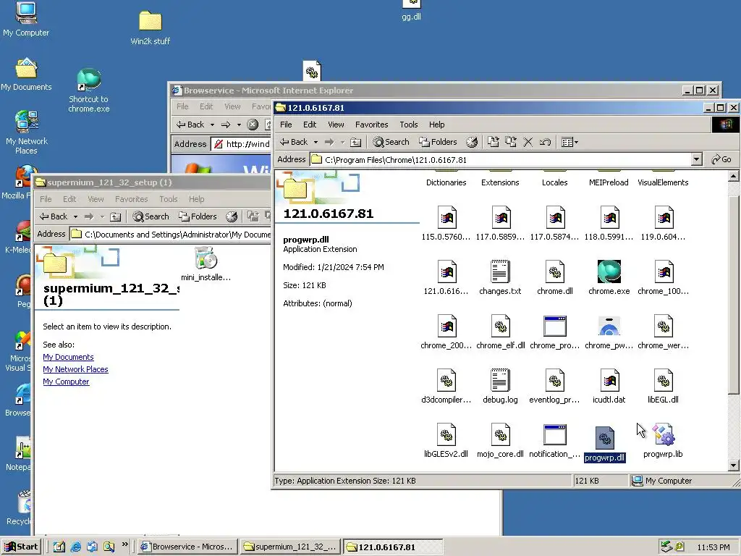741x556 pixels.
Task: Click Internet Explorer quick launch icon
Action: coord(75,547)
